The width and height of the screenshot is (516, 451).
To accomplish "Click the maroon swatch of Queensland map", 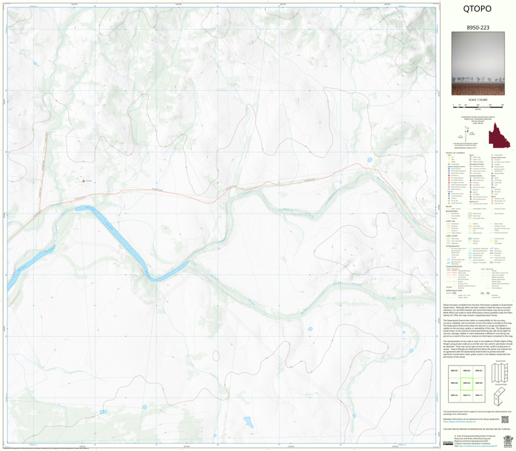I will (x=499, y=136).
